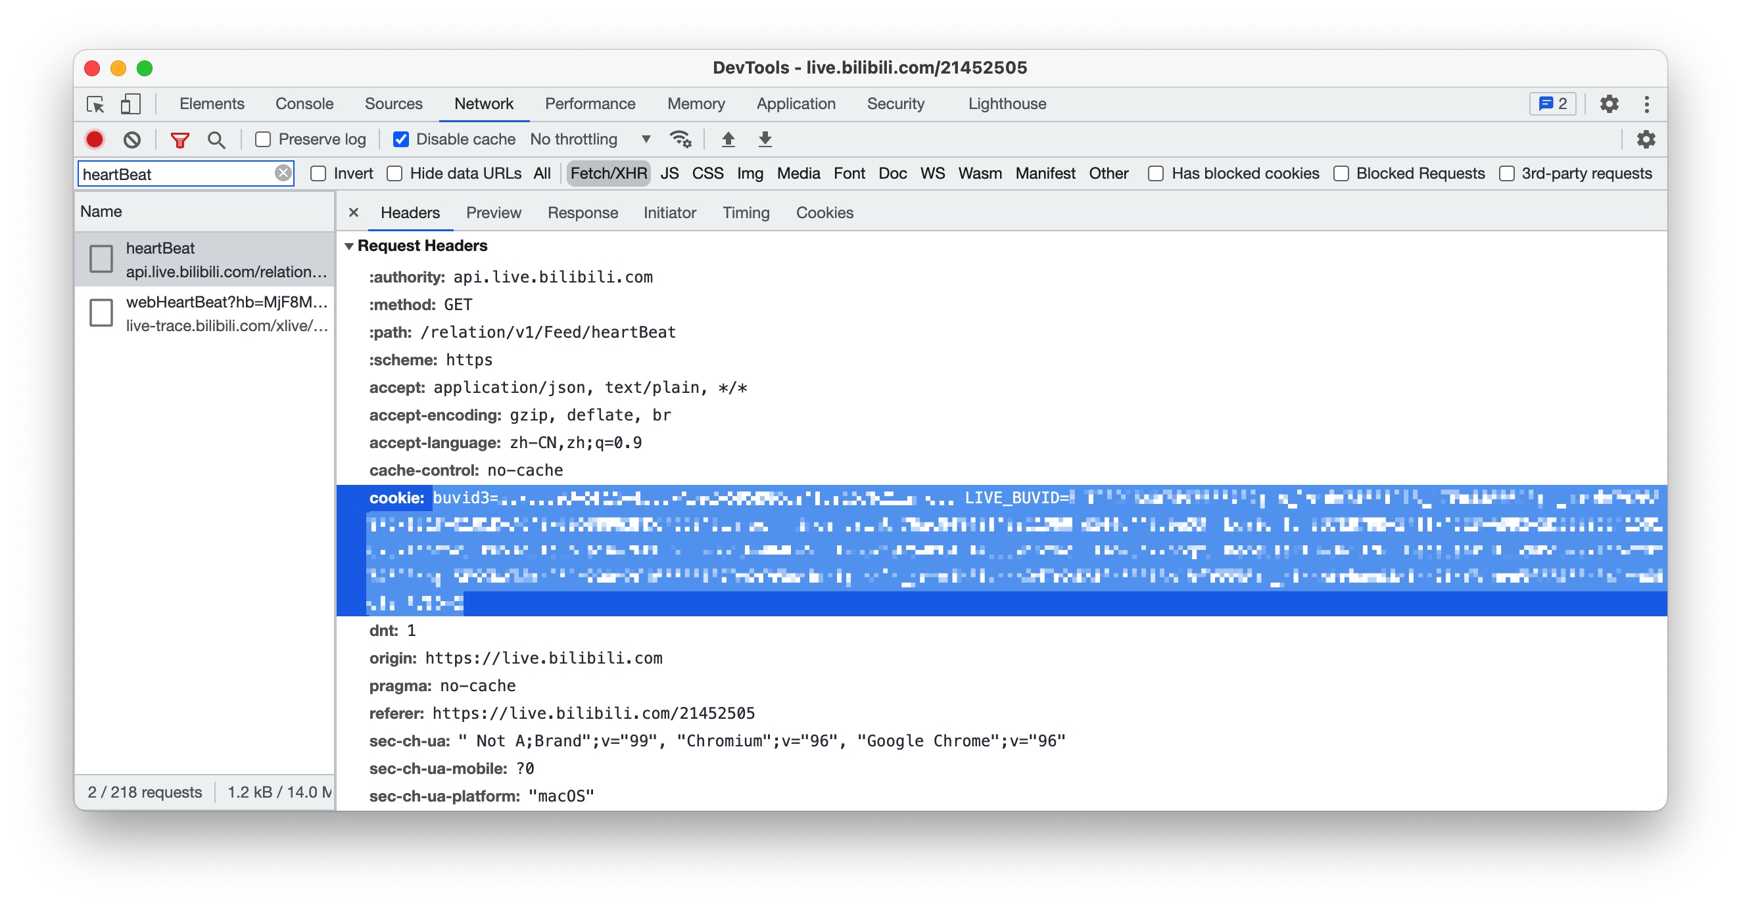1741x908 pixels.
Task: Check the Hide data URLs checkbox
Action: click(x=394, y=173)
